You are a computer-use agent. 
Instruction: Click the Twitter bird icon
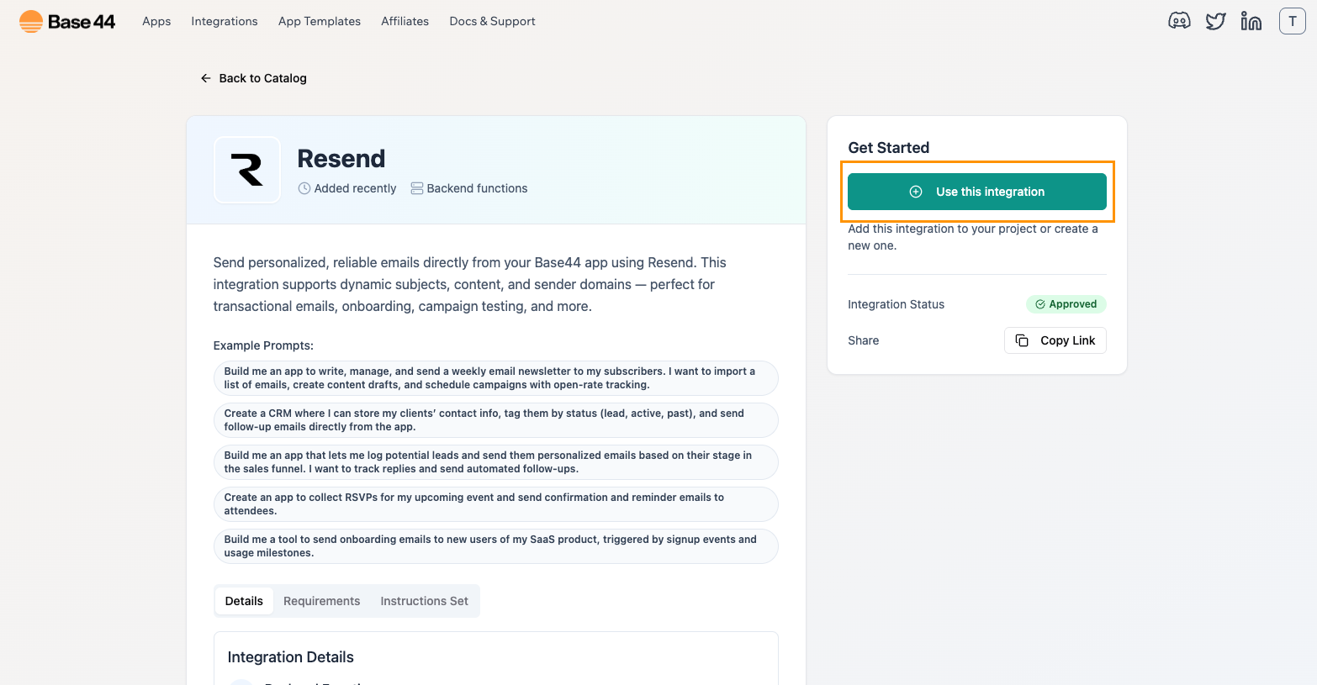point(1215,20)
